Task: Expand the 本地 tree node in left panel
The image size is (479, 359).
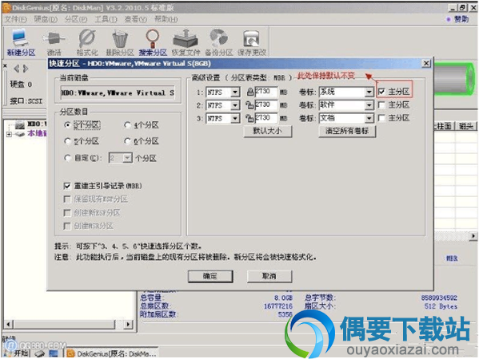Action: click(9, 134)
